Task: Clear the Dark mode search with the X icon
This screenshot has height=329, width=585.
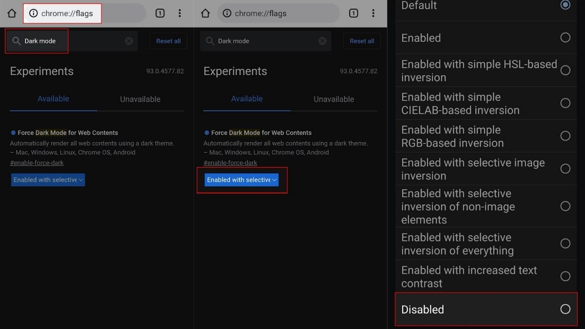Action: (x=129, y=41)
